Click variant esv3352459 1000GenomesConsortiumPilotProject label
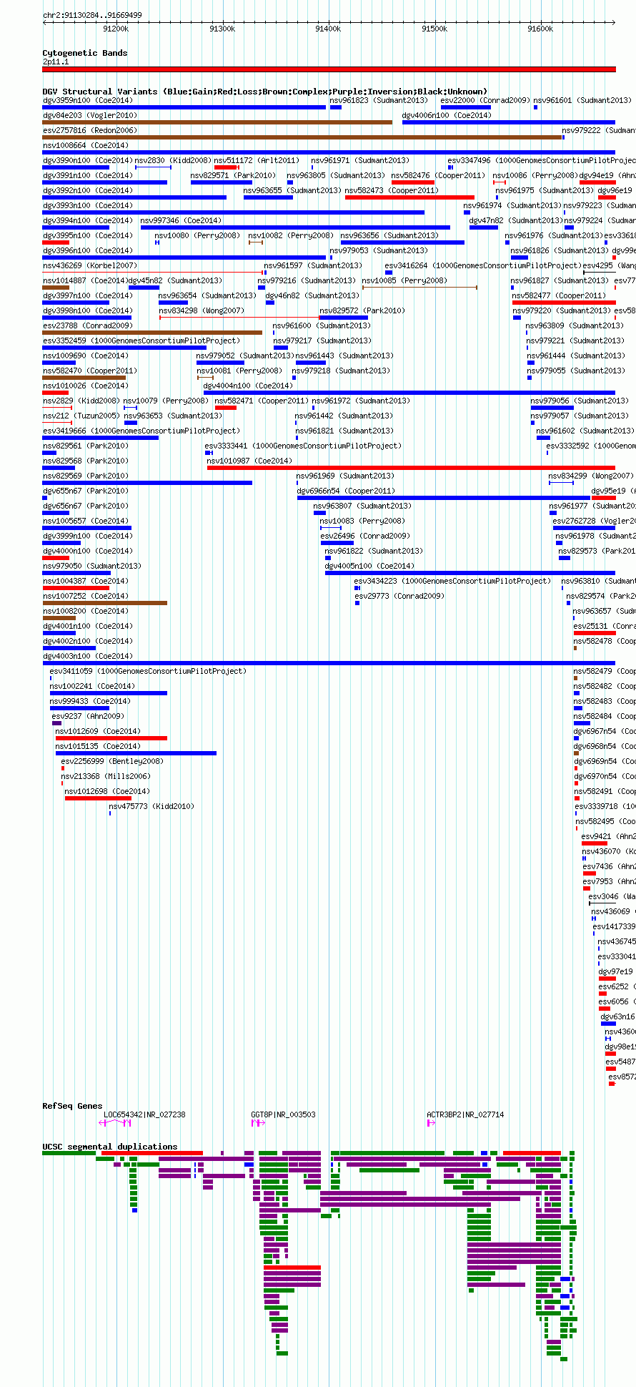The width and height of the screenshot is (636, 1387). click(x=141, y=340)
